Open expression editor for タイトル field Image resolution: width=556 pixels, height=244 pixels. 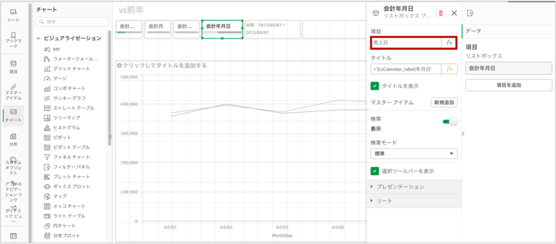(x=448, y=69)
